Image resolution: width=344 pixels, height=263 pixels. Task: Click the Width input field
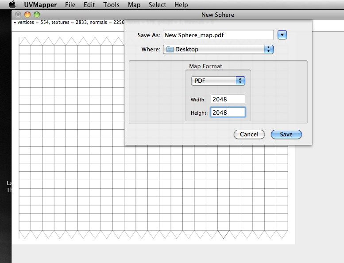pyautogui.click(x=228, y=99)
